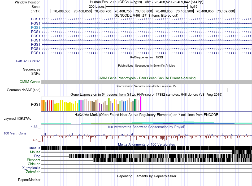
Task: Click the Zebrafish species label
Action: pos(33,172)
